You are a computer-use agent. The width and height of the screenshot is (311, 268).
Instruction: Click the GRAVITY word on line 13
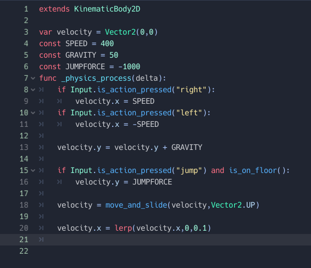point(187,148)
